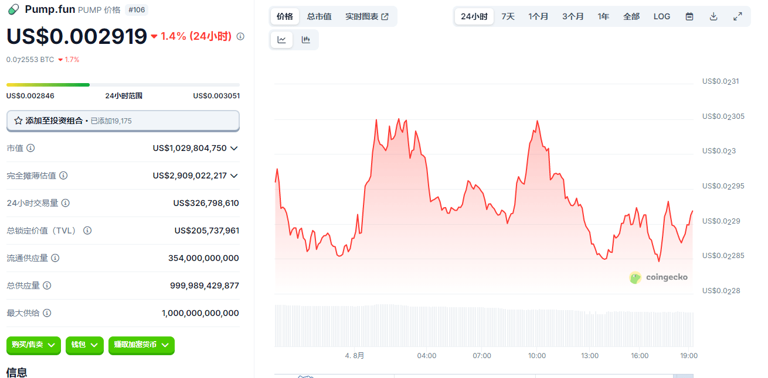
Task: Click the coingecko logo on the chart
Action: coord(658,277)
